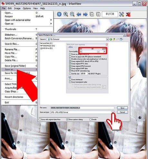Screen dimensions: 148x159
Task: Click the green back button in save dialog
Action: point(111,39)
